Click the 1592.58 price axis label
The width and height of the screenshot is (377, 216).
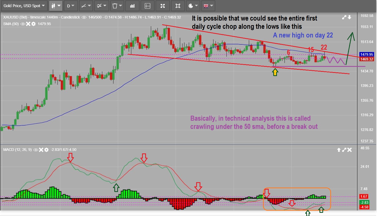pyautogui.click(x=367, y=16)
